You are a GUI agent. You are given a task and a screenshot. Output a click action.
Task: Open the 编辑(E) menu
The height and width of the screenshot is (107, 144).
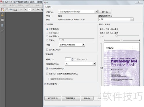pyautogui.click(x=12, y=5)
